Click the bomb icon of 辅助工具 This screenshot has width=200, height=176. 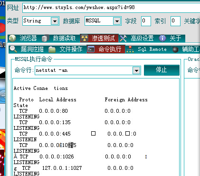pos(175,49)
